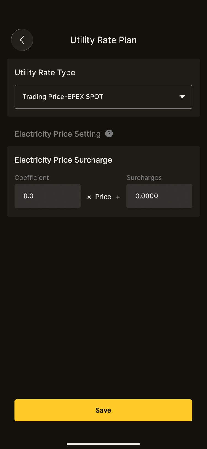The image size is (207, 449).
Task: Click the Electricity Price Surcharge heading
Action: pyautogui.click(x=63, y=160)
